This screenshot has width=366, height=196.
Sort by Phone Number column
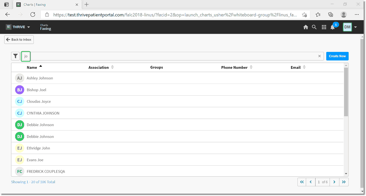point(237,67)
